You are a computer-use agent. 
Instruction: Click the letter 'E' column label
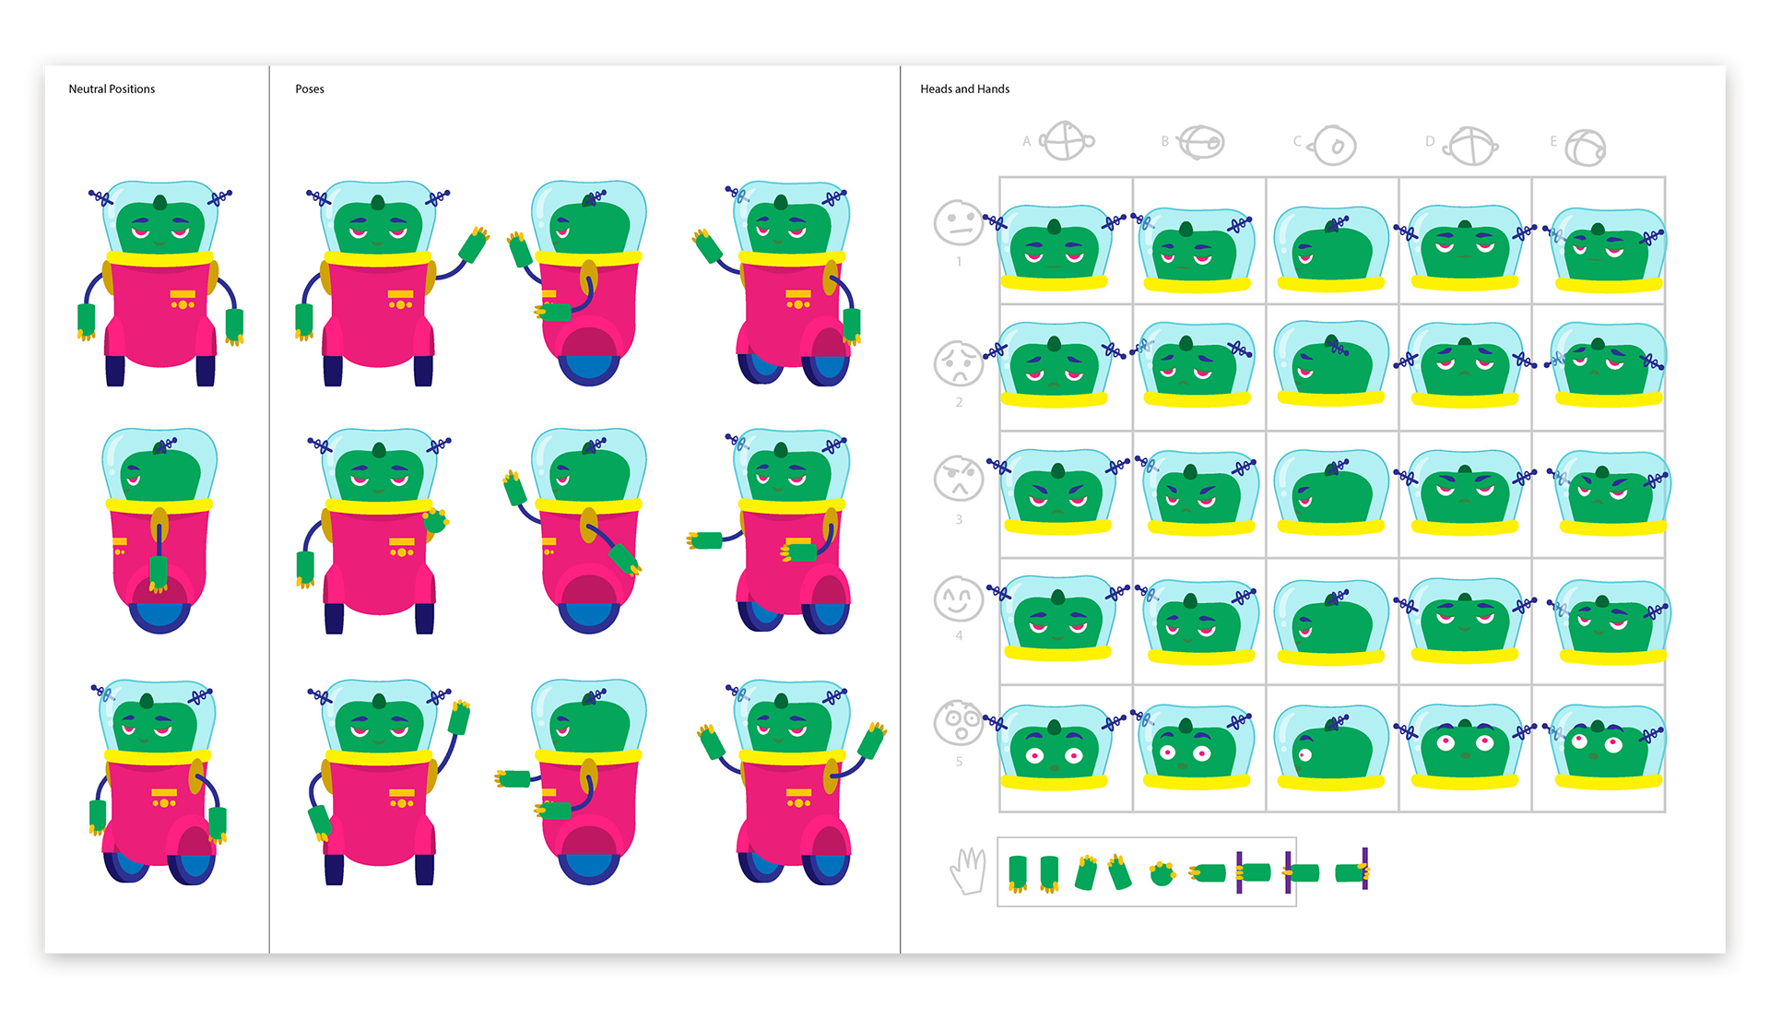click(x=1553, y=141)
